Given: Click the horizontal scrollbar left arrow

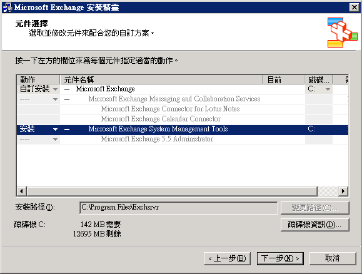Looking at the screenshot, I should click(x=22, y=191).
